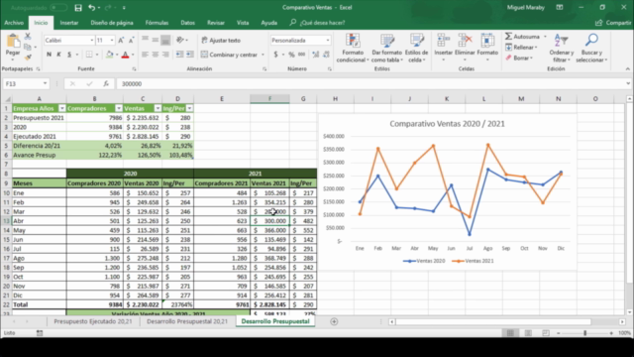The image size is (634, 357).
Task: Apply percent style format
Action: pyautogui.click(x=291, y=55)
